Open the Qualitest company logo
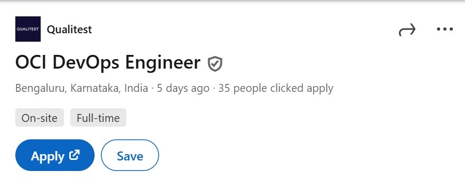Viewport: 465px width, 190px height. [x=28, y=29]
